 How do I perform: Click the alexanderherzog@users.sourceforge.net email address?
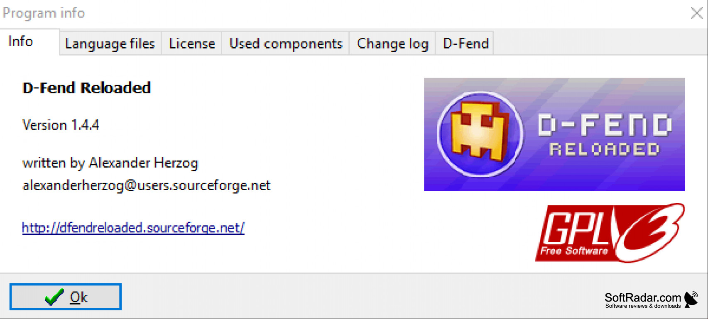coord(146,185)
